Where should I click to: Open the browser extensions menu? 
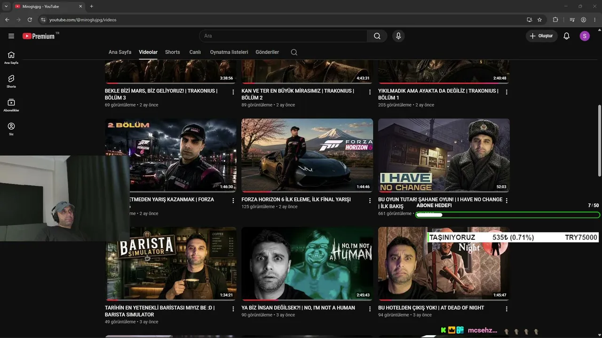tap(555, 20)
